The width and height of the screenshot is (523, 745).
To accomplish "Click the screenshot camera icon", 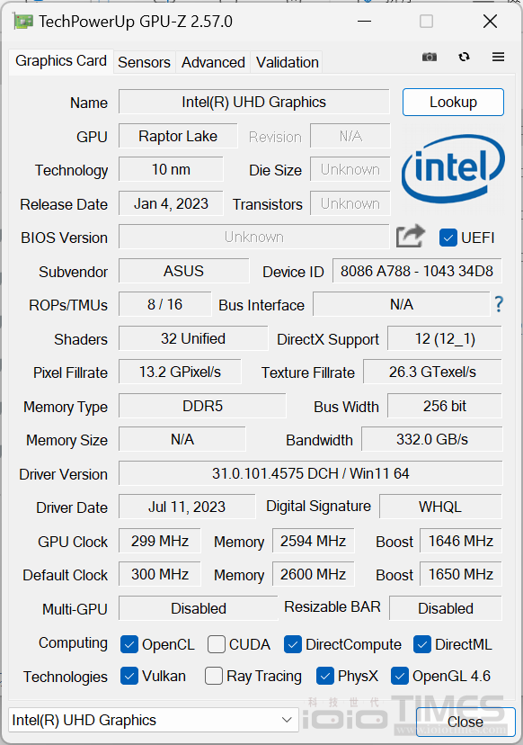I will click(430, 57).
